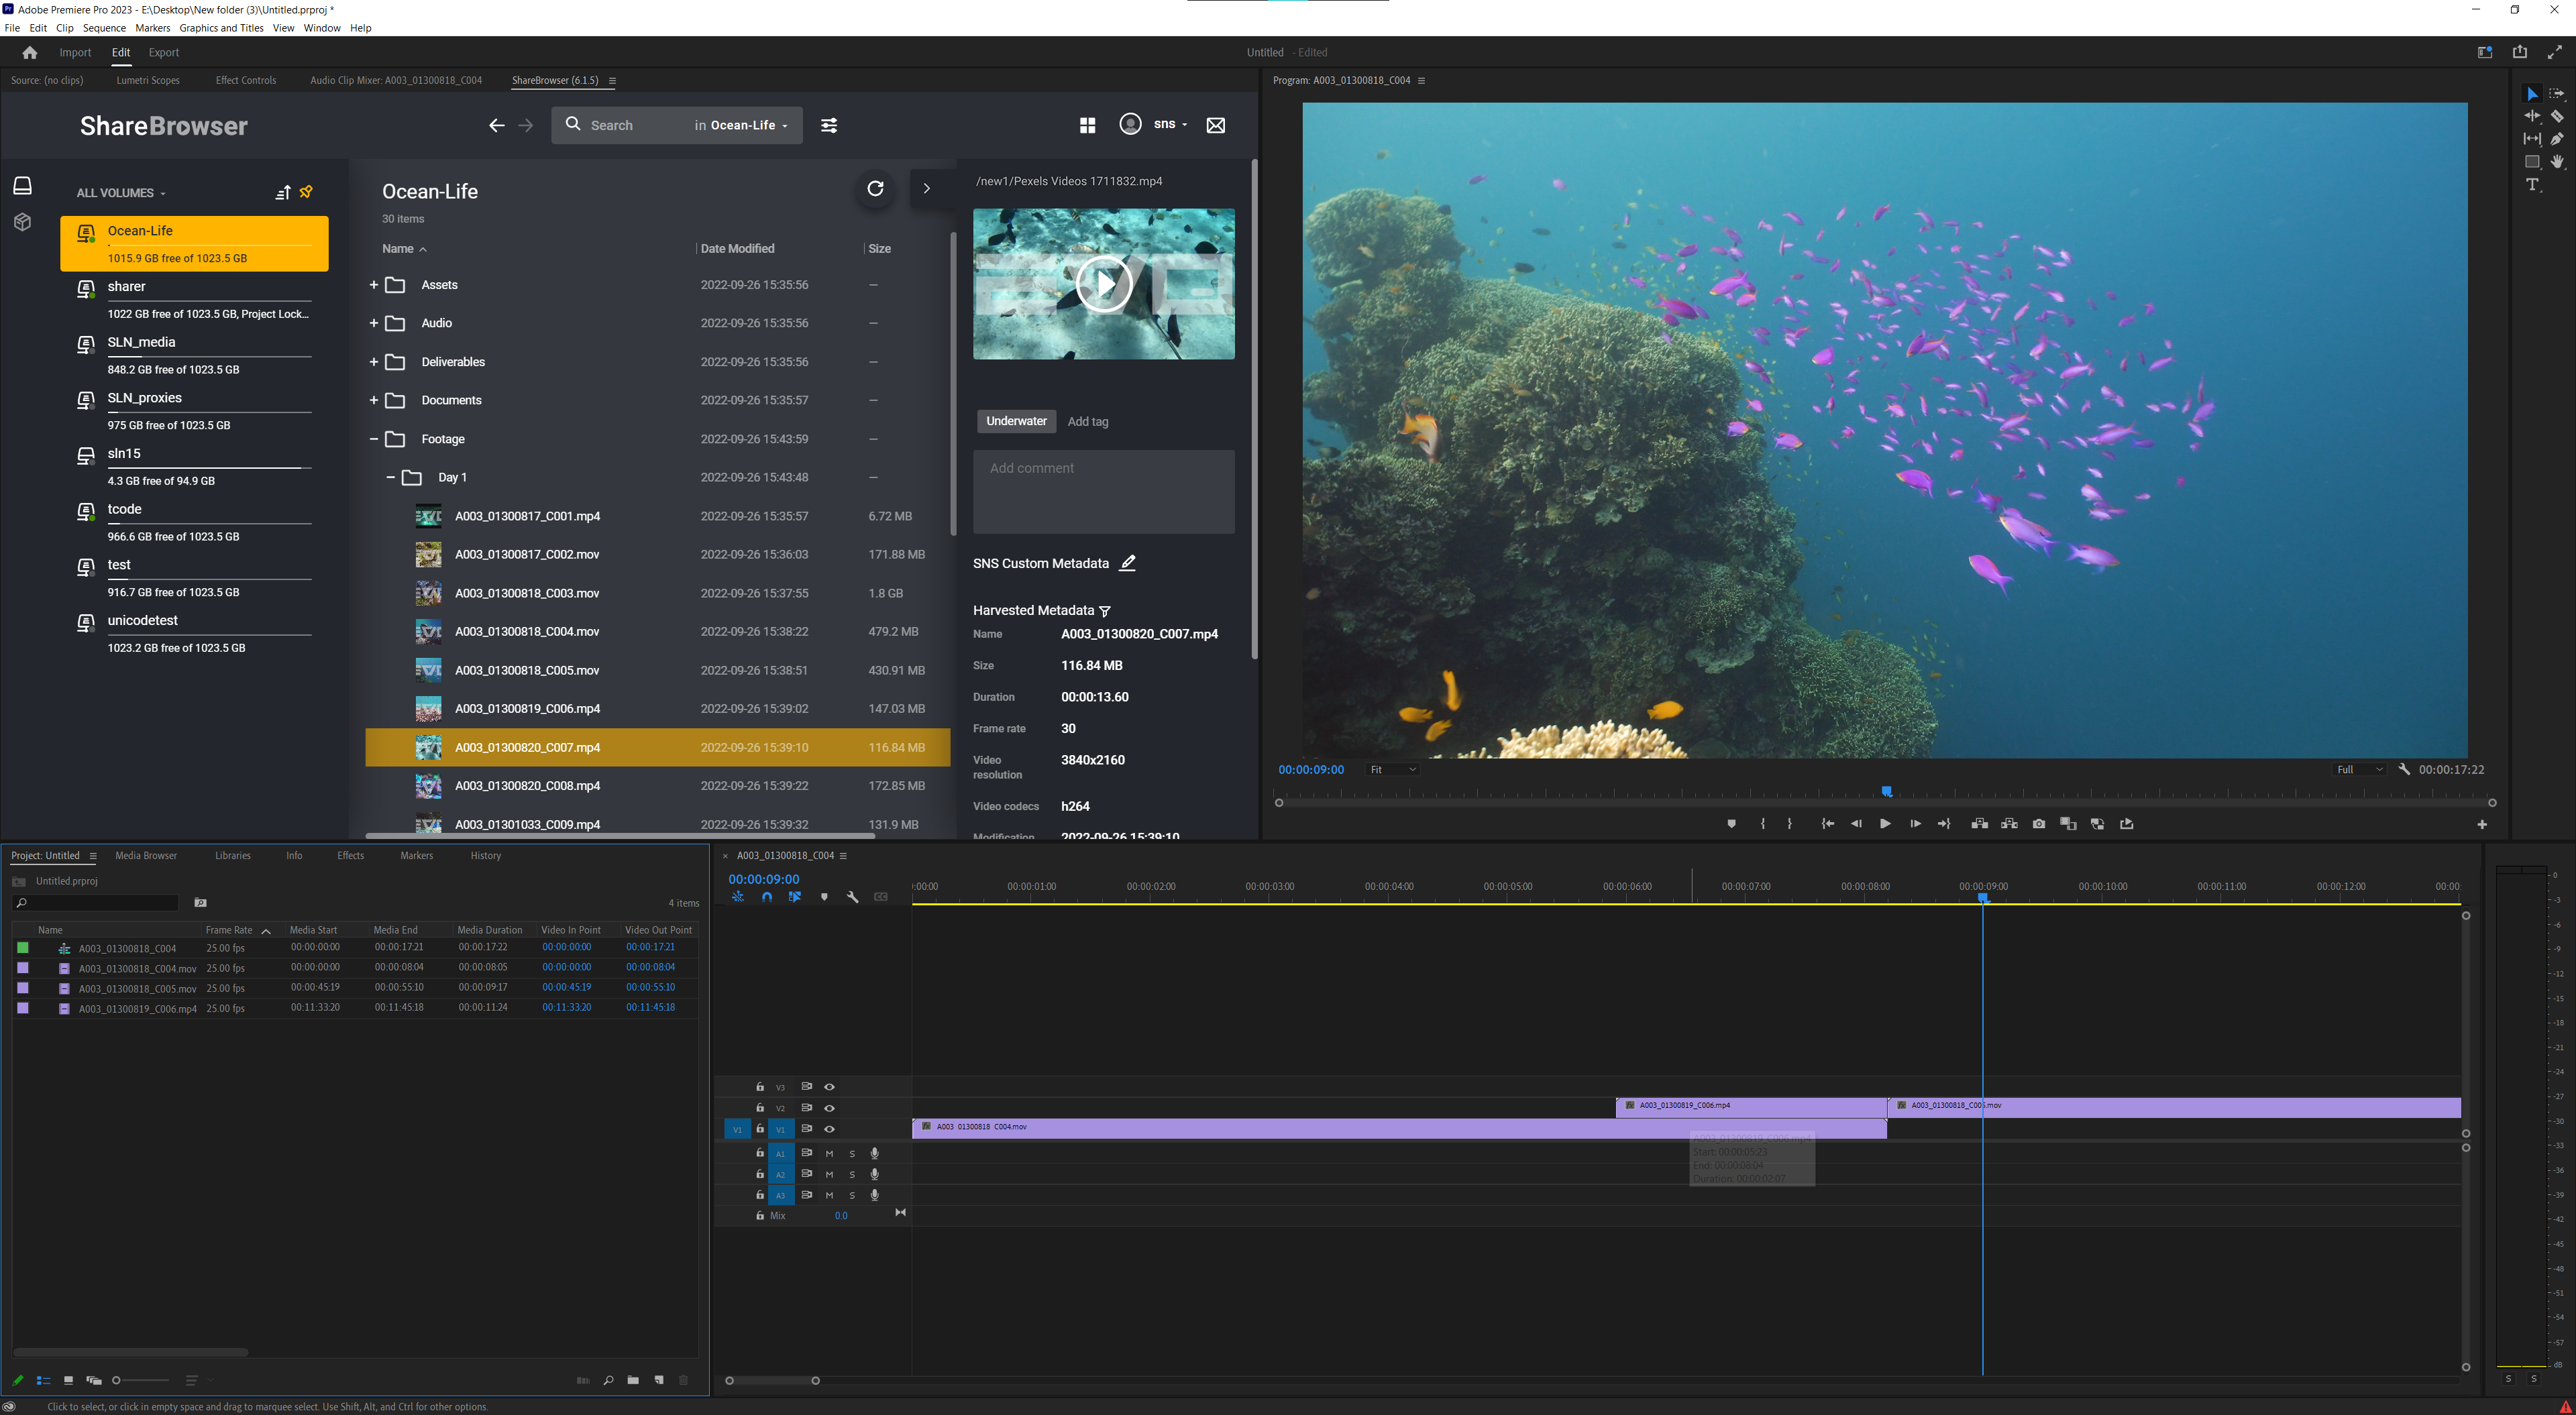
Task: Open search scope 'in Ocean-Life' dropdown
Action: 741,125
